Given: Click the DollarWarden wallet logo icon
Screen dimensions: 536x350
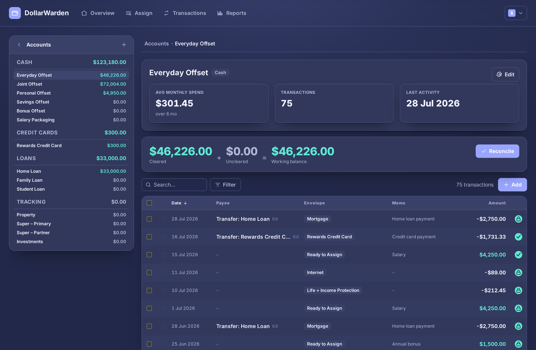Looking at the screenshot, I should (15, 13).
